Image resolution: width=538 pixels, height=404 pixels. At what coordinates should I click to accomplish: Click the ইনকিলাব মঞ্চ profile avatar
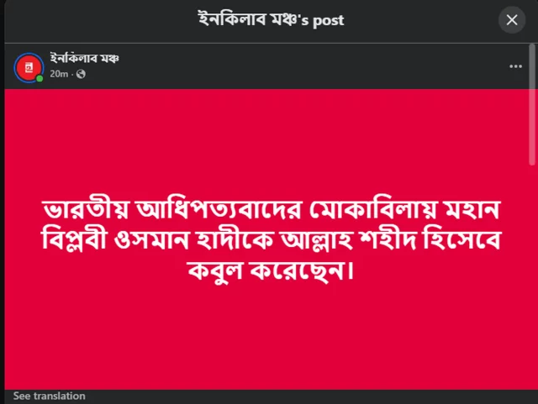(29, 67)
